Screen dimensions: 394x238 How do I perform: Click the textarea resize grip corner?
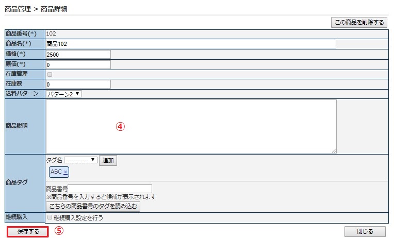(x=334, y=150)
